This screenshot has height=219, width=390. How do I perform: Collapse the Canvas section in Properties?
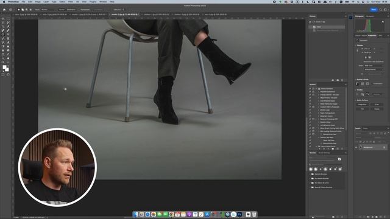click(356, 45)
